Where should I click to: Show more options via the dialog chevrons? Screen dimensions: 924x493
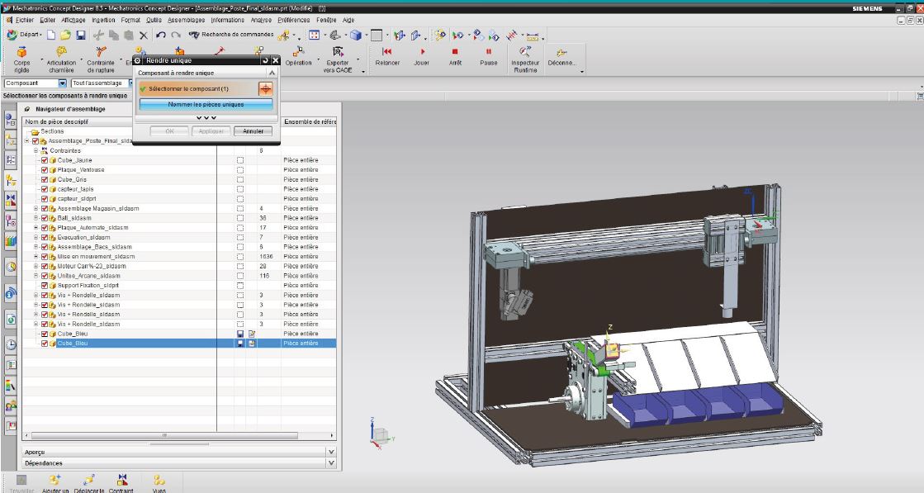pyautogui.click(x=206, y=118)
